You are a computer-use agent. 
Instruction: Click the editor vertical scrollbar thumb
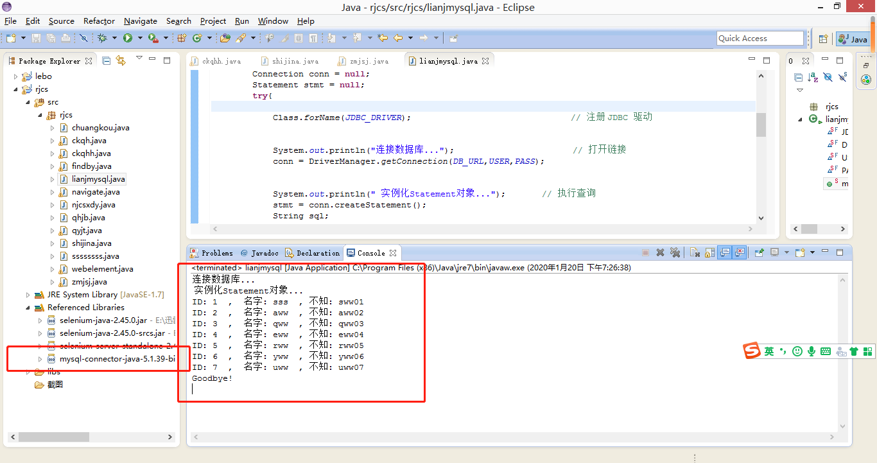tap(761, 125)
